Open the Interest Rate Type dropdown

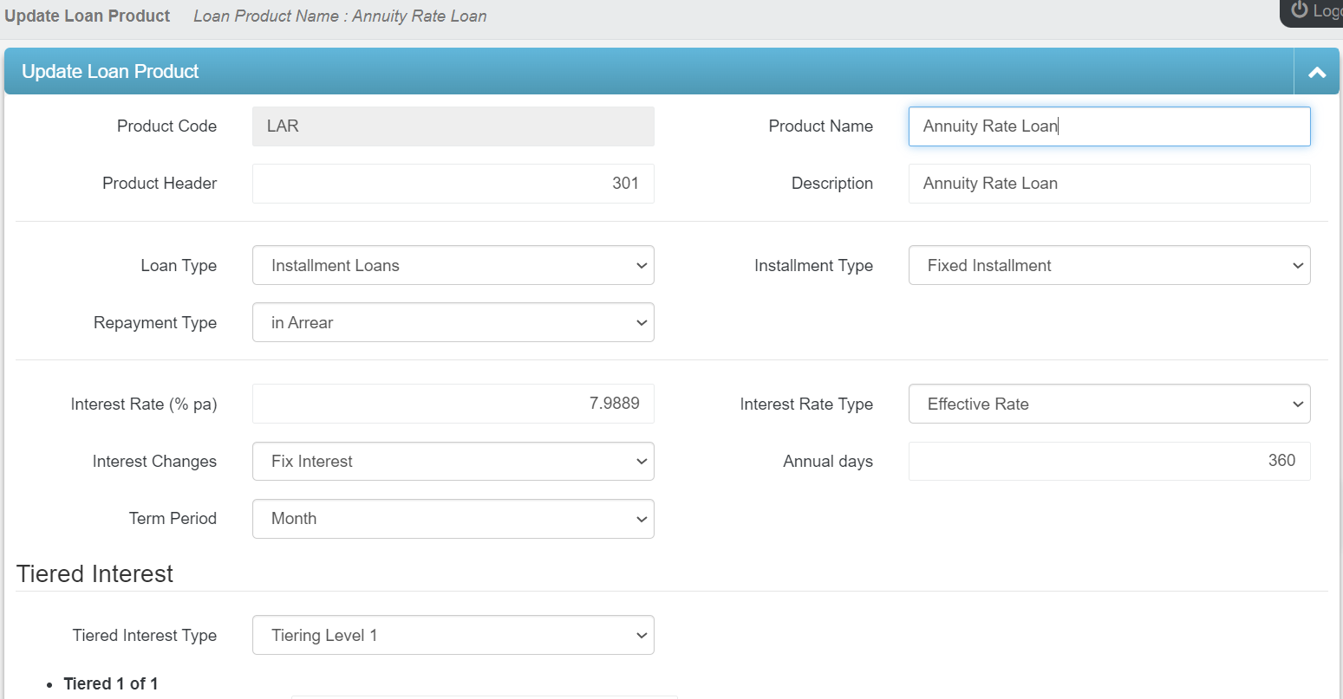coord(1108,404)
